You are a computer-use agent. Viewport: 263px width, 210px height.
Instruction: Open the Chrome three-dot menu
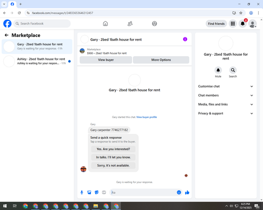pos(258,13)
